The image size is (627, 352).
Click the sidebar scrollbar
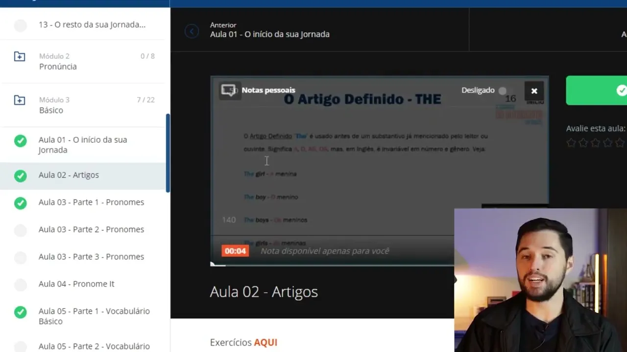pos(168,153)
